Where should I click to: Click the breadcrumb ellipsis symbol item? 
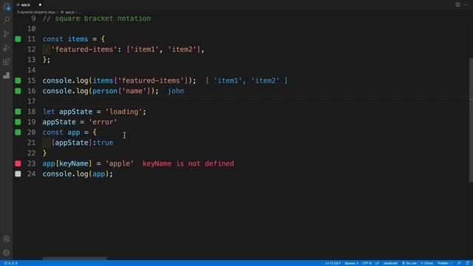[x=80, y=13]
